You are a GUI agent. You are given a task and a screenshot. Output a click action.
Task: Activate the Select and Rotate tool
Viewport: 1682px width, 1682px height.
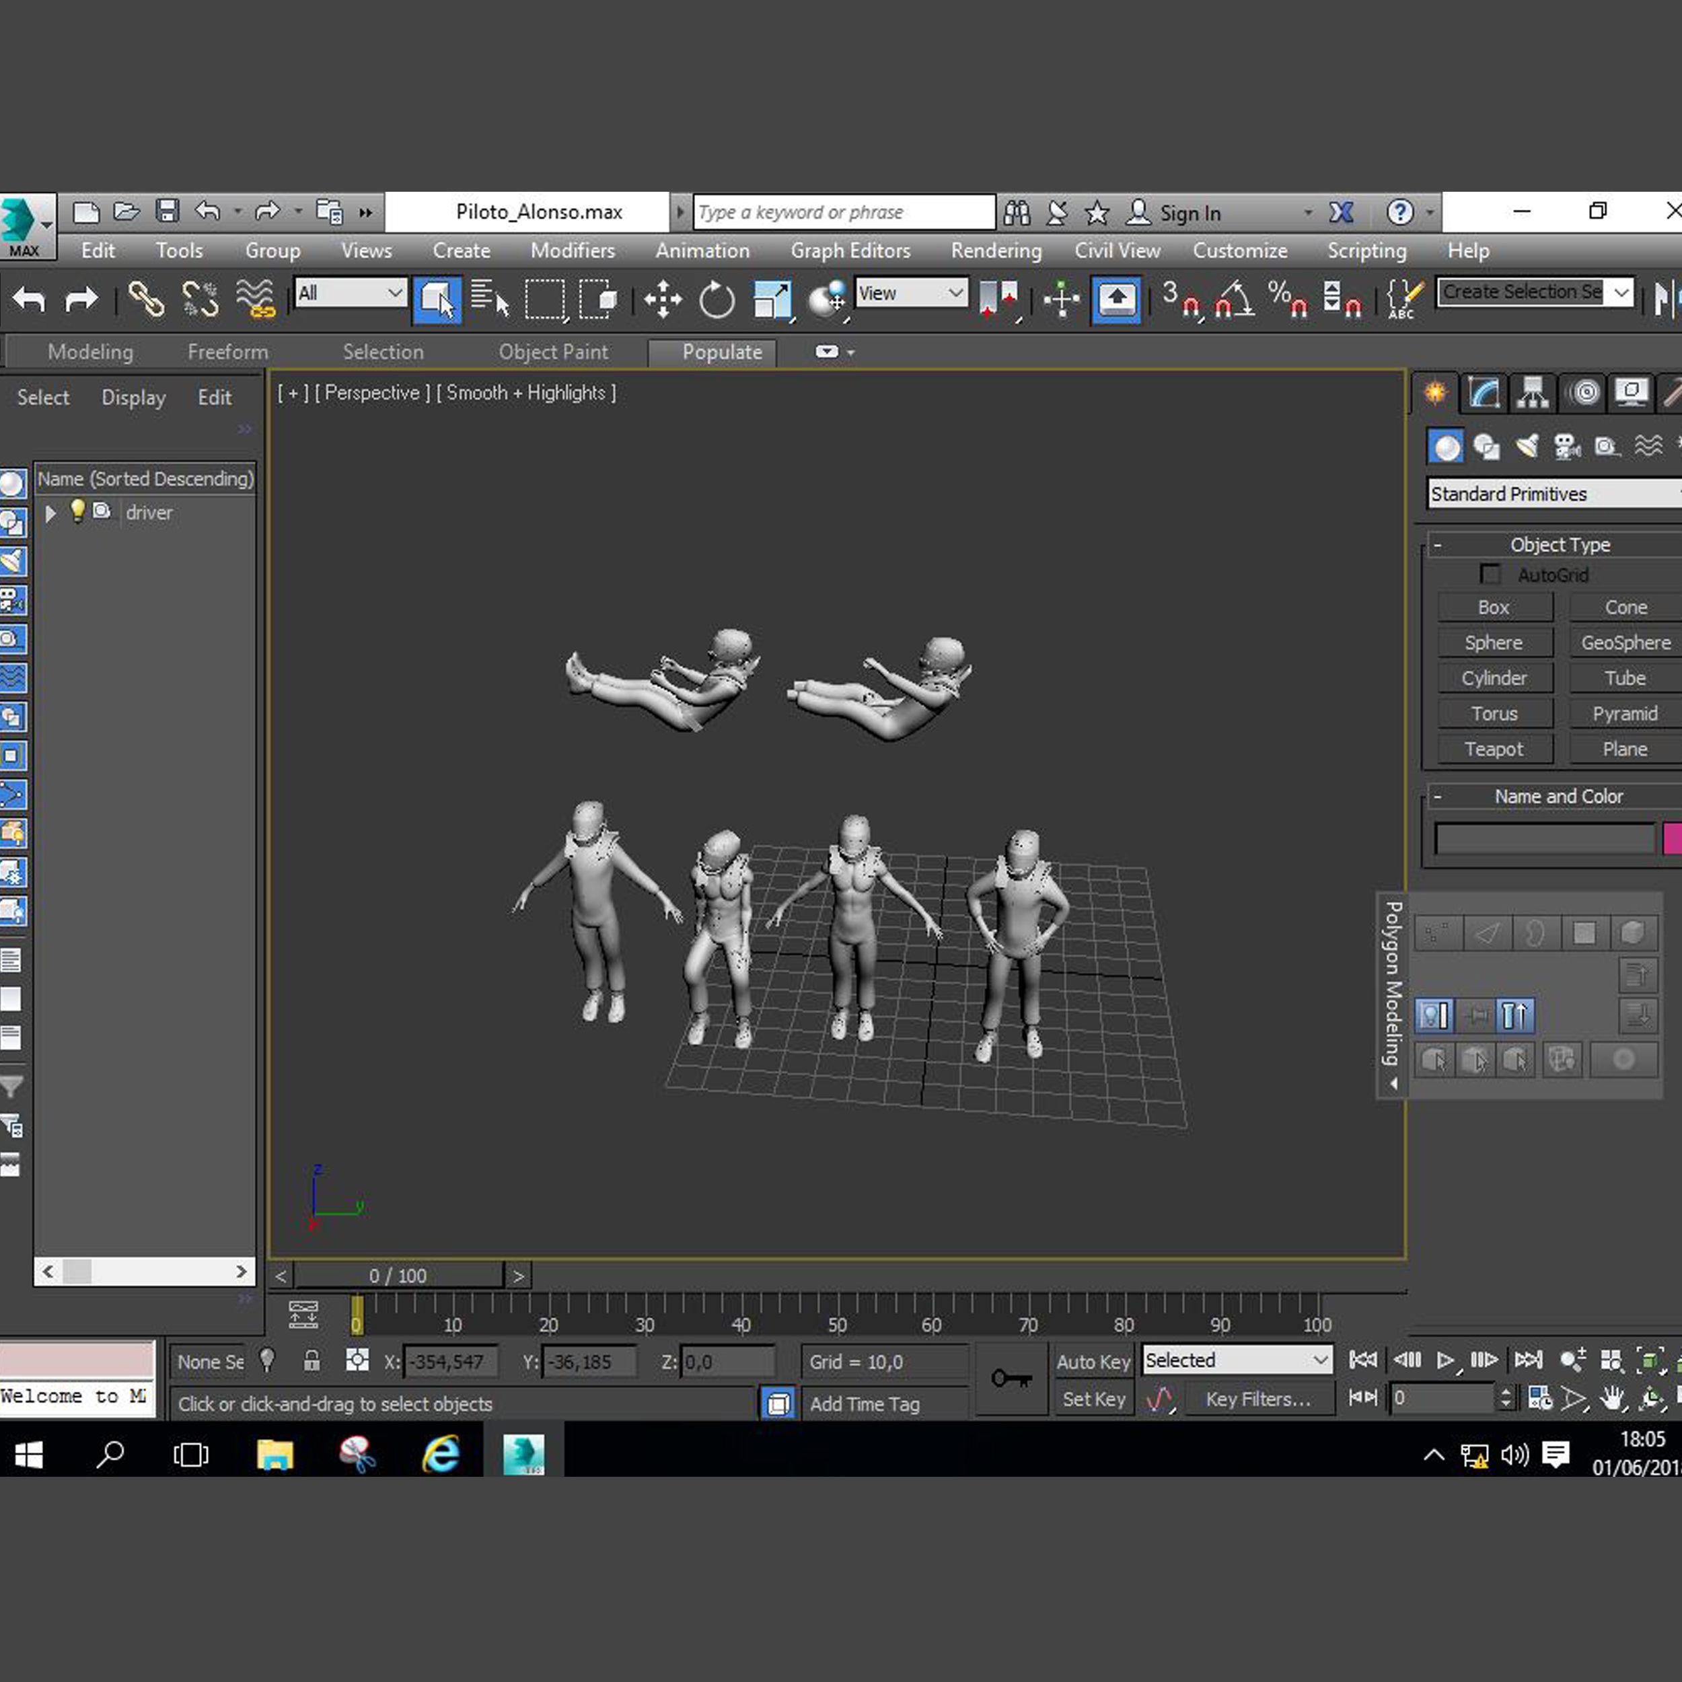point(717,299)
